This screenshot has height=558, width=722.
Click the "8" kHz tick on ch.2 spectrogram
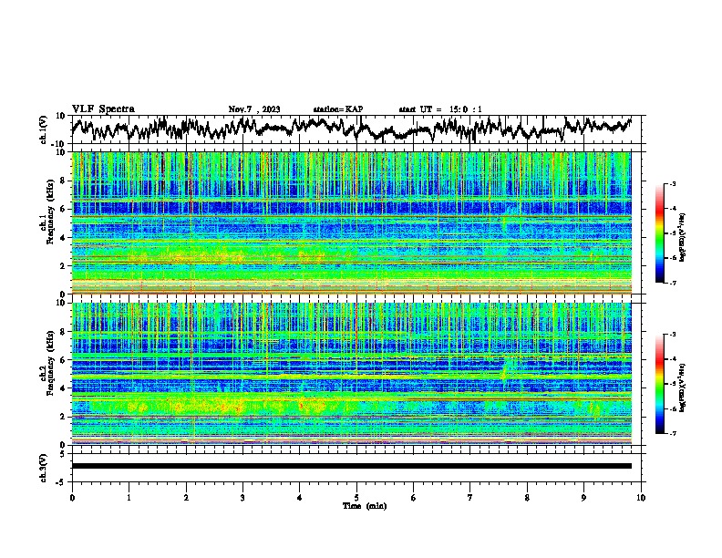pos(64,332)
